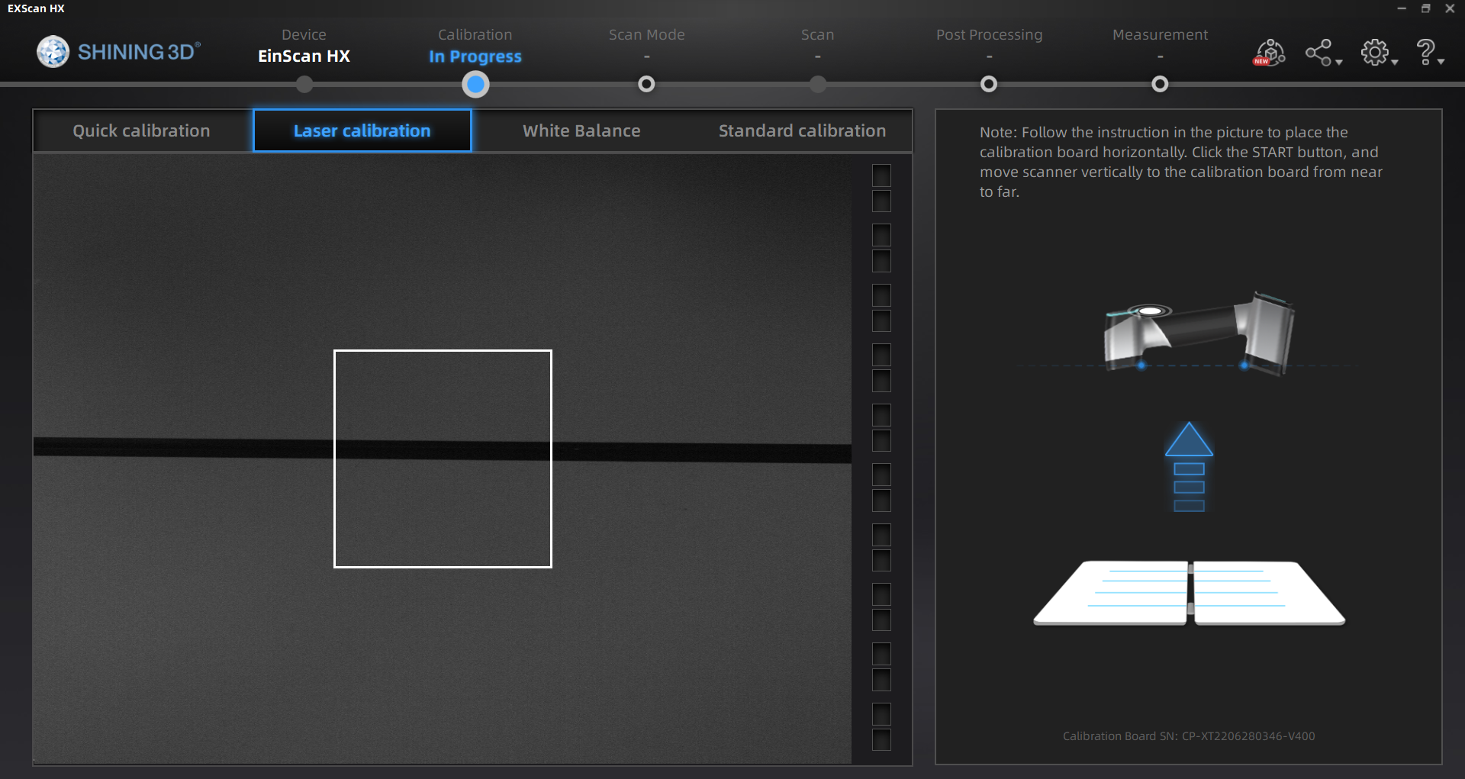Open the Standard calibration tab
Viewport: 1465px width, 779px height.
pyautogui.click(x=802, y=130)
